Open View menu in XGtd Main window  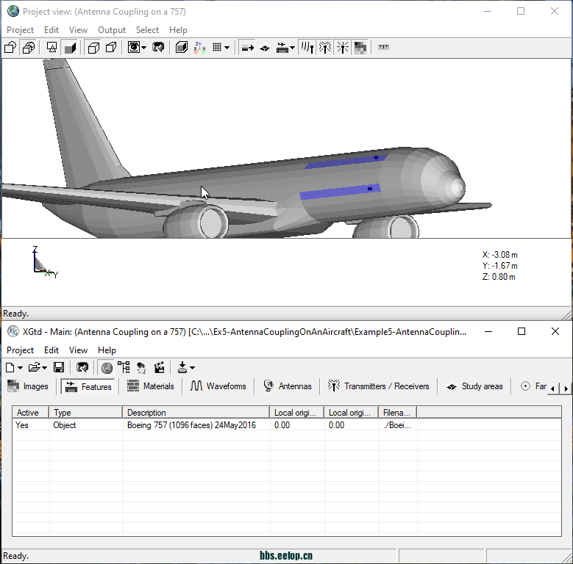(78, 350)
